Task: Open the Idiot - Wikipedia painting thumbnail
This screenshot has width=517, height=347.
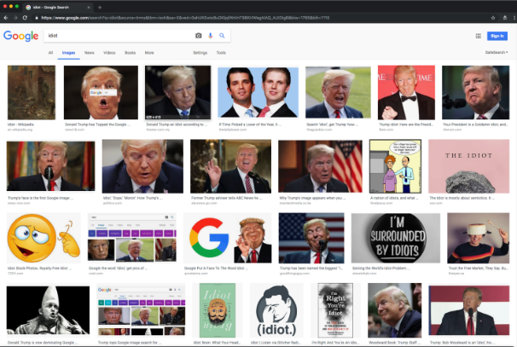Action: point(32,92)
